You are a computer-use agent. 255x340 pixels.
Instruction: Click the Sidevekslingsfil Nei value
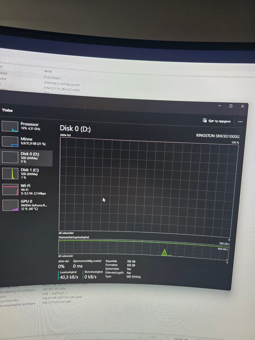[x=129, y=273]
